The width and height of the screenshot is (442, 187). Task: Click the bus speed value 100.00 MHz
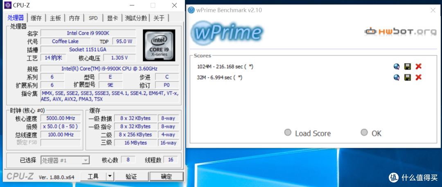tap(61, 135)
